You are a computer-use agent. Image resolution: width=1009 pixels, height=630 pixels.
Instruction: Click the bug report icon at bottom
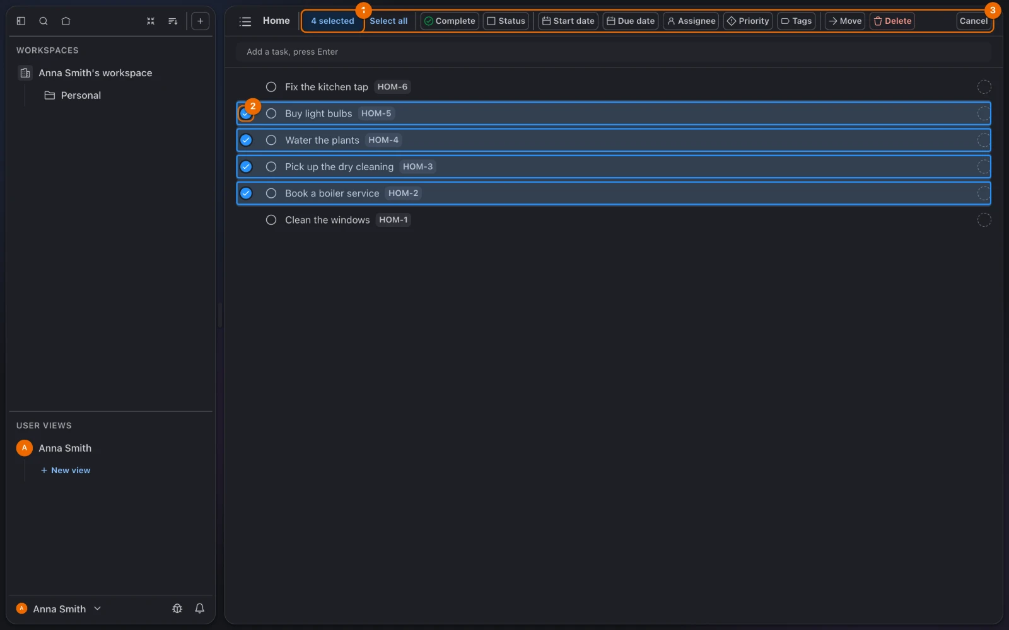click(x=177, y=609)
